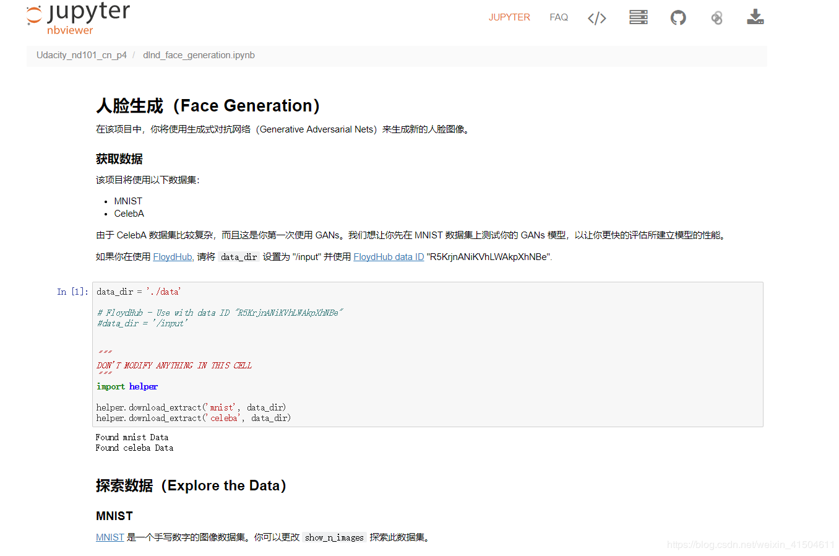Open the FloydHub hyperlink

172,256
